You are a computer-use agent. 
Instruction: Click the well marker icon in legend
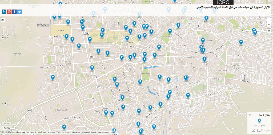click(259, 121)
